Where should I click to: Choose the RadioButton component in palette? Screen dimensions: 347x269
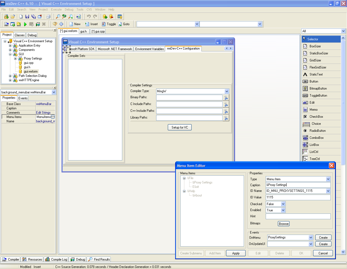pos(321,131)
